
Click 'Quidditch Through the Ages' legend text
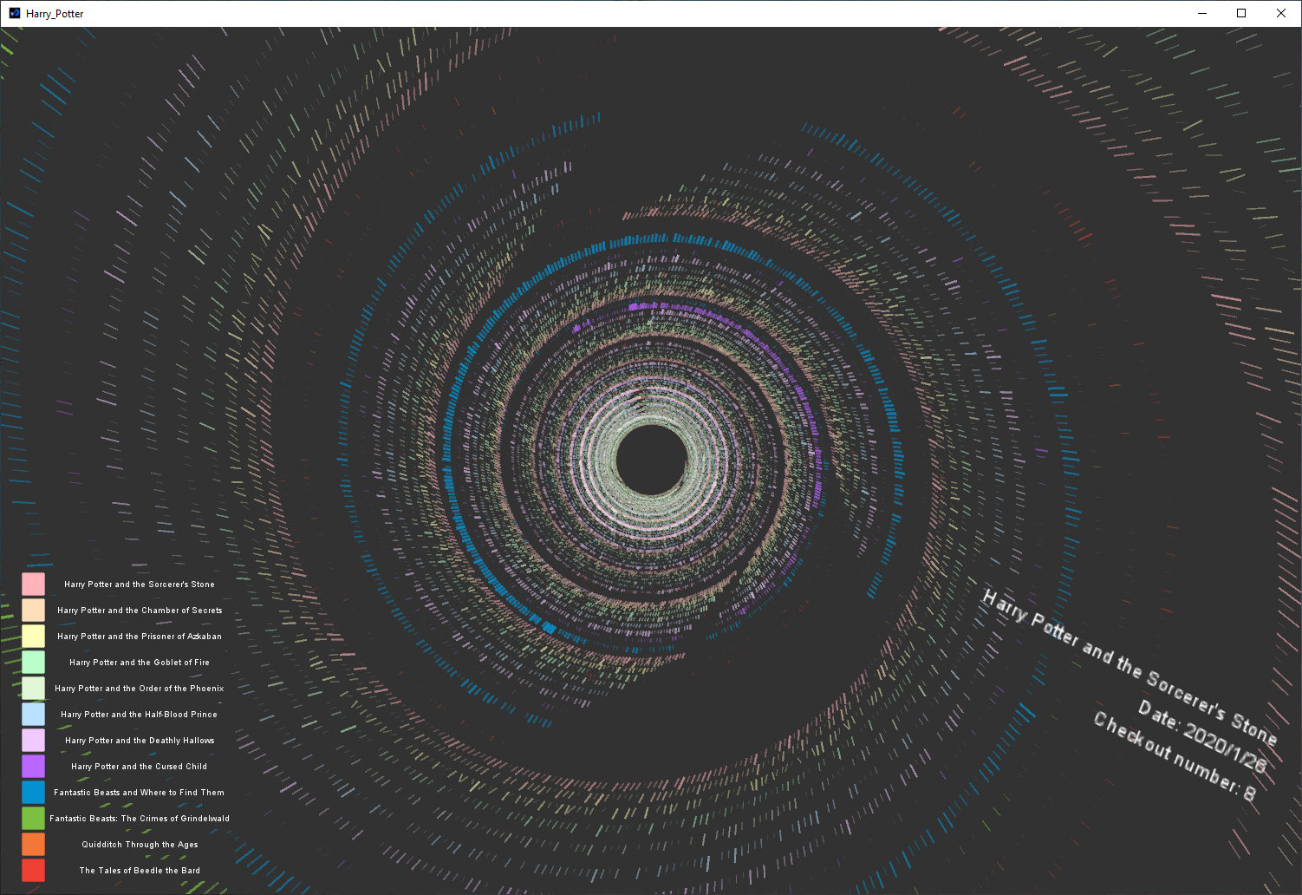(140, 845)
